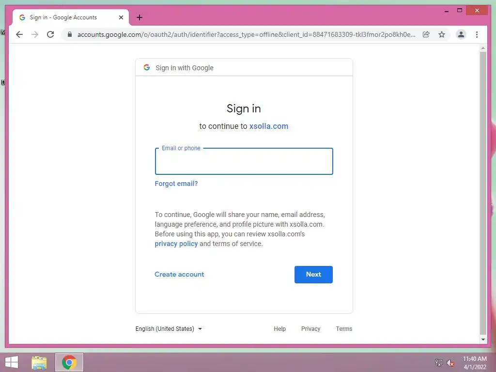Screen dimensions: 496x372
Task: Close the Sign in - Google Accounts tab
Action: click(x=121, y=17)
